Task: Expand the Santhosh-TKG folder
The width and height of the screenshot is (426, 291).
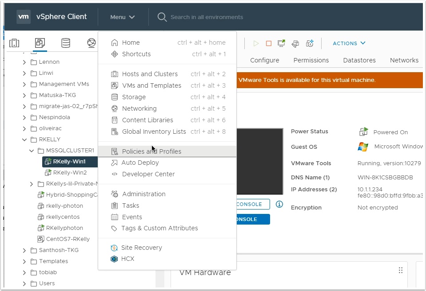Action: 24,250
